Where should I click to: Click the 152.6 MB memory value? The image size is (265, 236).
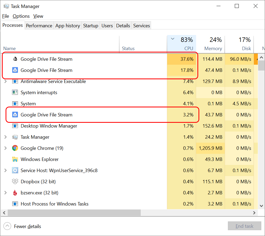point(213,126)
